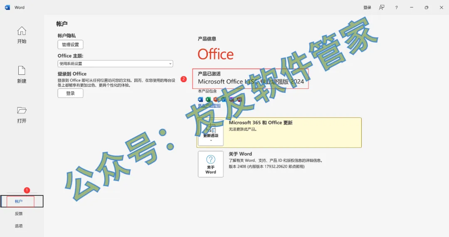Click the 登录 button under 登录到 Office
449x237 pixels.
[x=70, y=93]
